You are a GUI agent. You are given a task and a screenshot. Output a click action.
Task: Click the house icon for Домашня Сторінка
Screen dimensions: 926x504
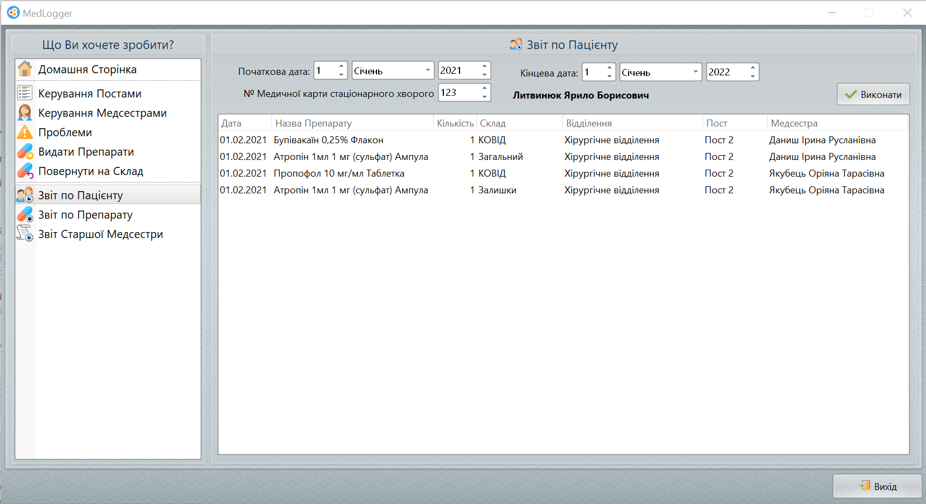pyautogui.click(x=25, y=69)
